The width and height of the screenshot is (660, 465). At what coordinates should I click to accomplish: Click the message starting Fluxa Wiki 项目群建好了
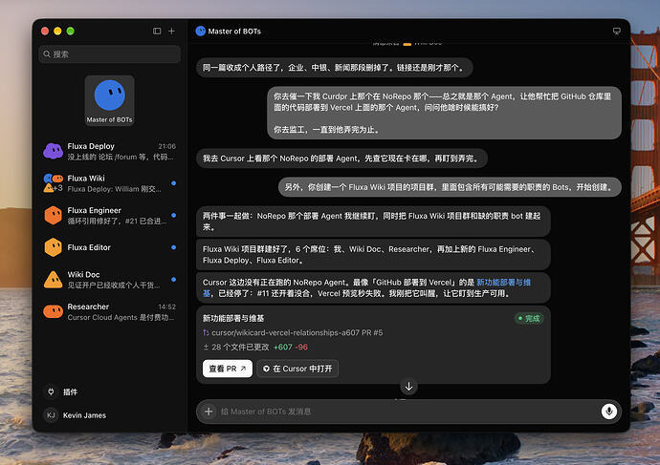(373, 255)
